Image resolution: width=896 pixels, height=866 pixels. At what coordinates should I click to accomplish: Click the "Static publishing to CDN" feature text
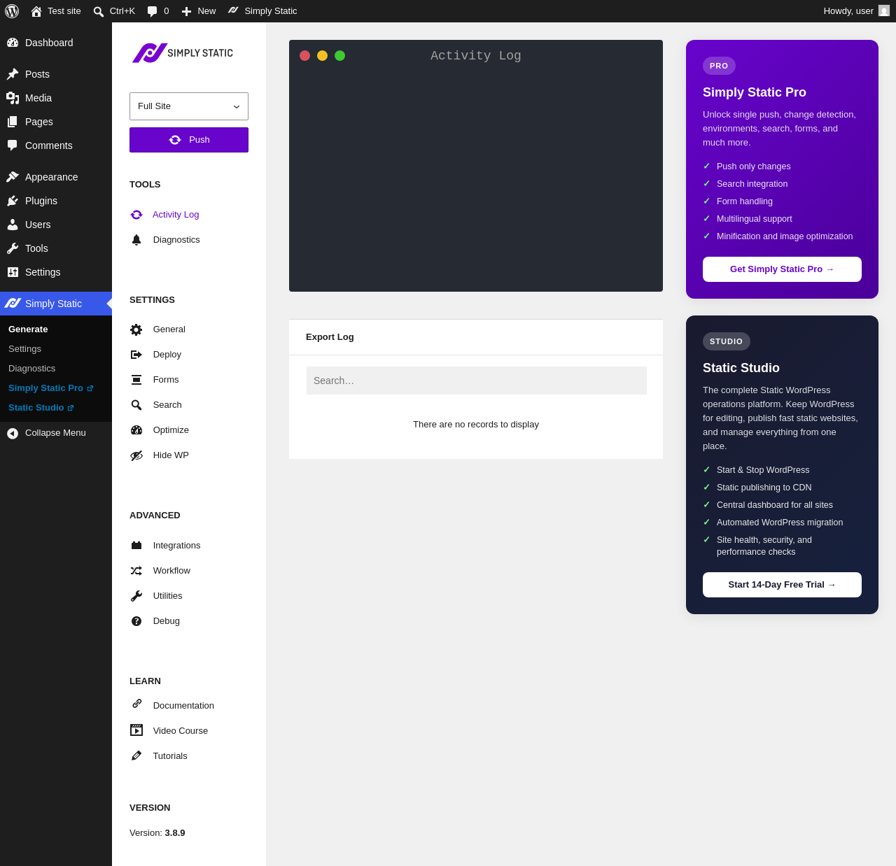coord(764,488)
